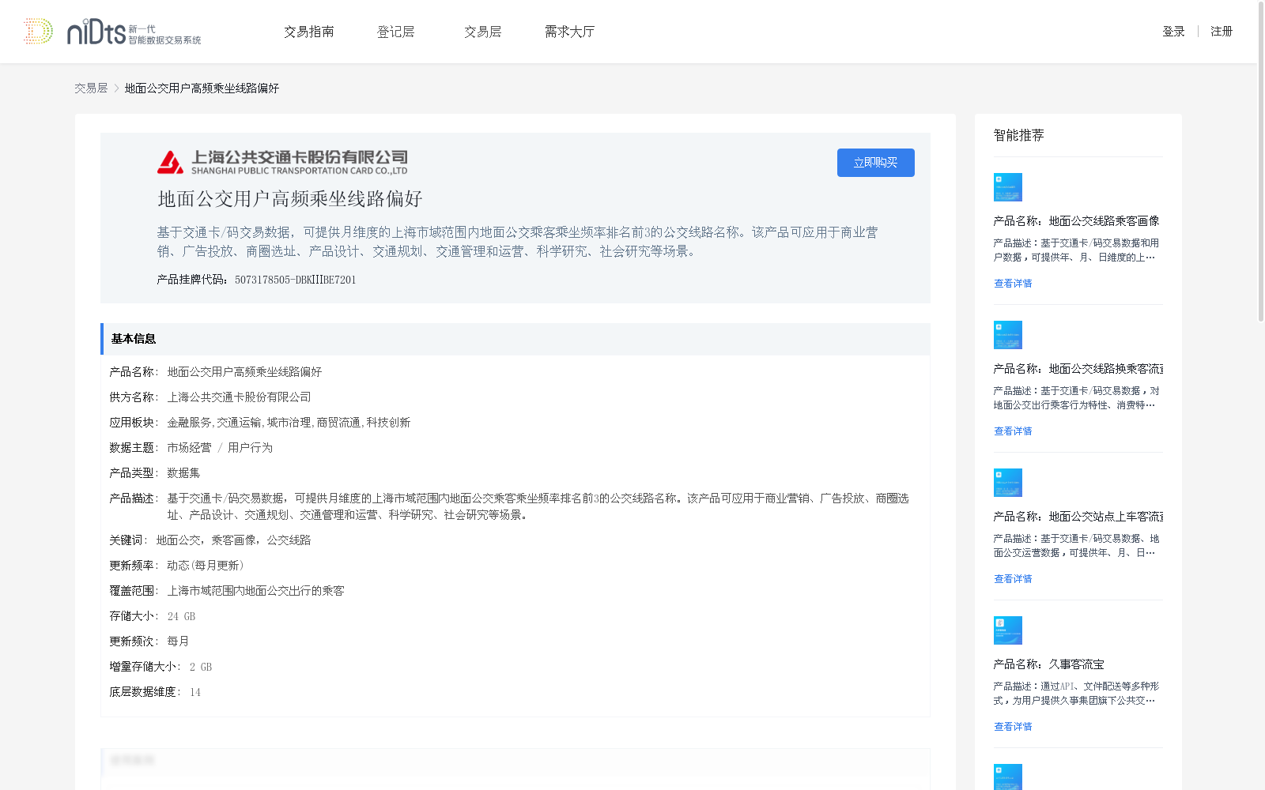View details of 久事客流宝

(x=1013, y=727)
